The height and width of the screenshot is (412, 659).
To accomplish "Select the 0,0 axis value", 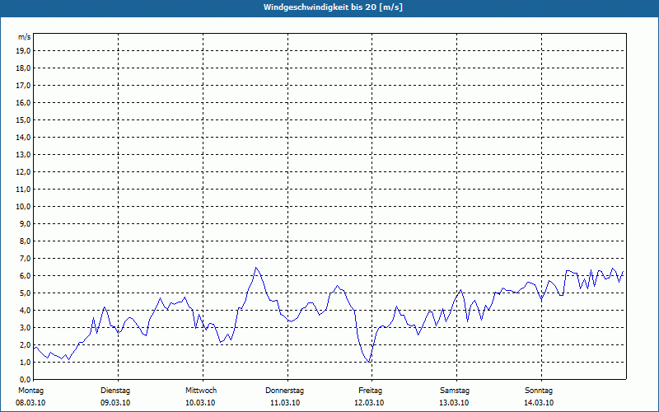I will (x=25, y=379).
